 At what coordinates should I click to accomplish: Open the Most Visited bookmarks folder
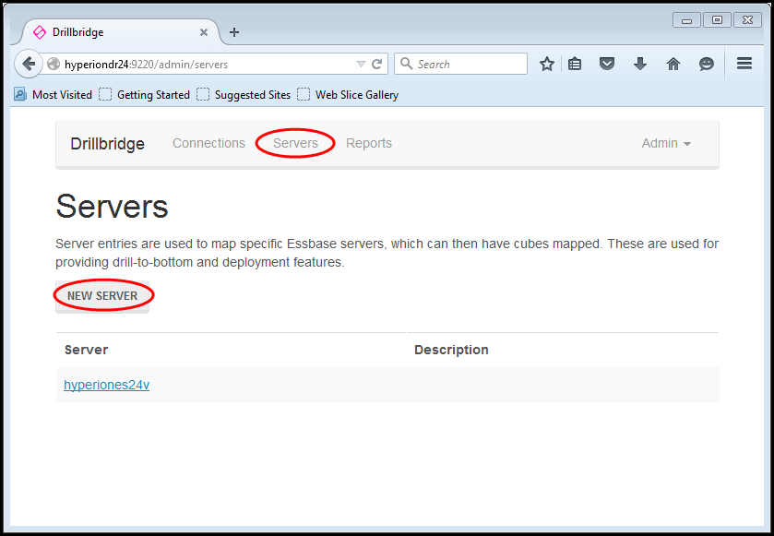click(53, 95)
